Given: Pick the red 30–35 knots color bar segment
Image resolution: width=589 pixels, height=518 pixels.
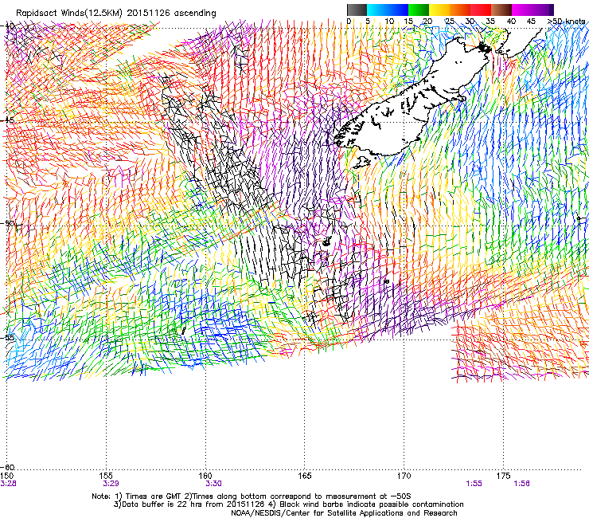Looking at the screenshot, I should pyautogui.click(x=481, y=10).
